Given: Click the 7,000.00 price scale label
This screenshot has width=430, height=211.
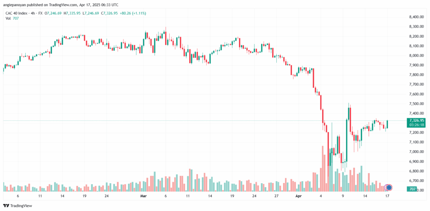Looking at the screenshot, I should [x=416, y=152].
